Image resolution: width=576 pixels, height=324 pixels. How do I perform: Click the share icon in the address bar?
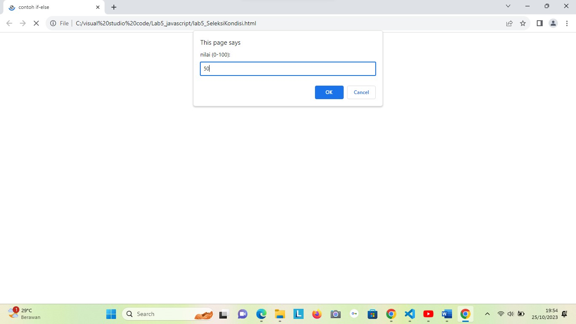pos(509,24)
